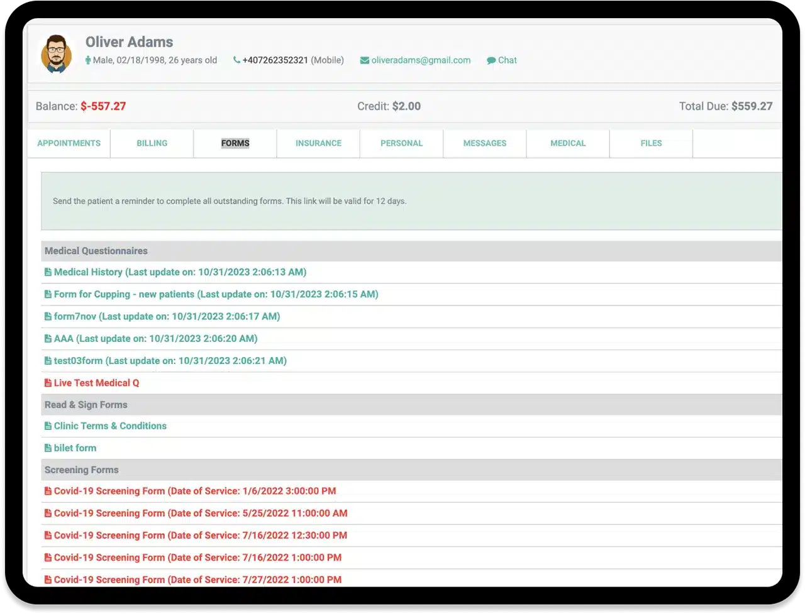This screenshot has height=616, width=805.
Task: Click the phone icon beside mobile number
Action: pos(236,60)
